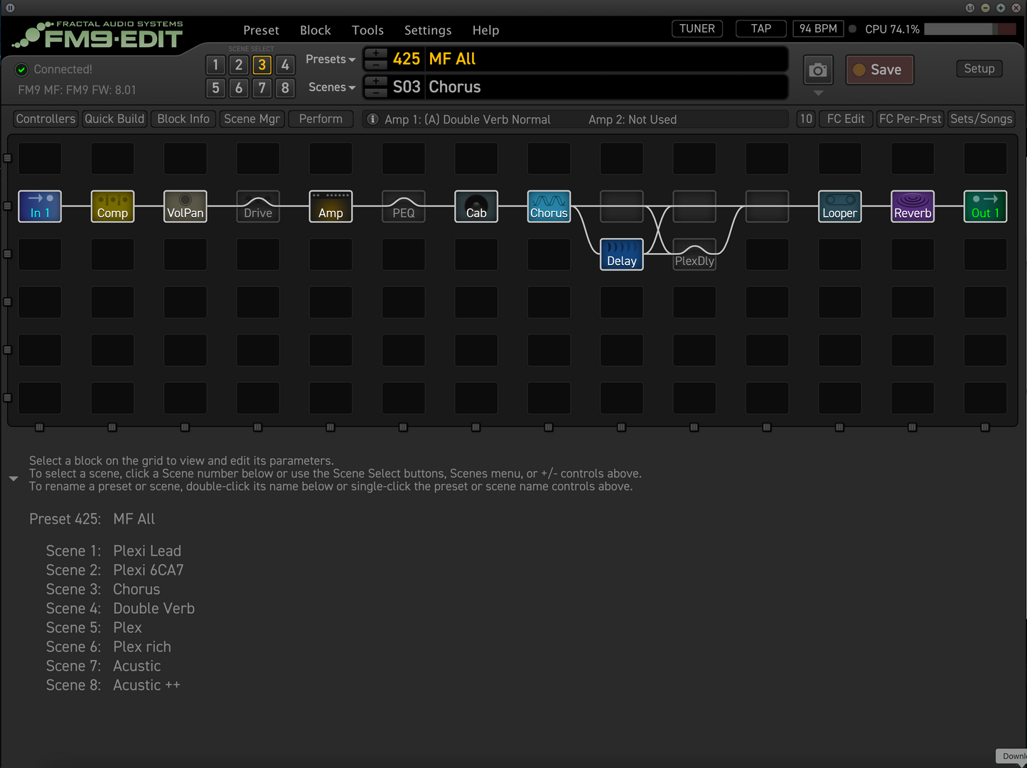Click the FC Per-Prst button
This screenshot has width=1027, height=768.
click(x=910, y=119)
